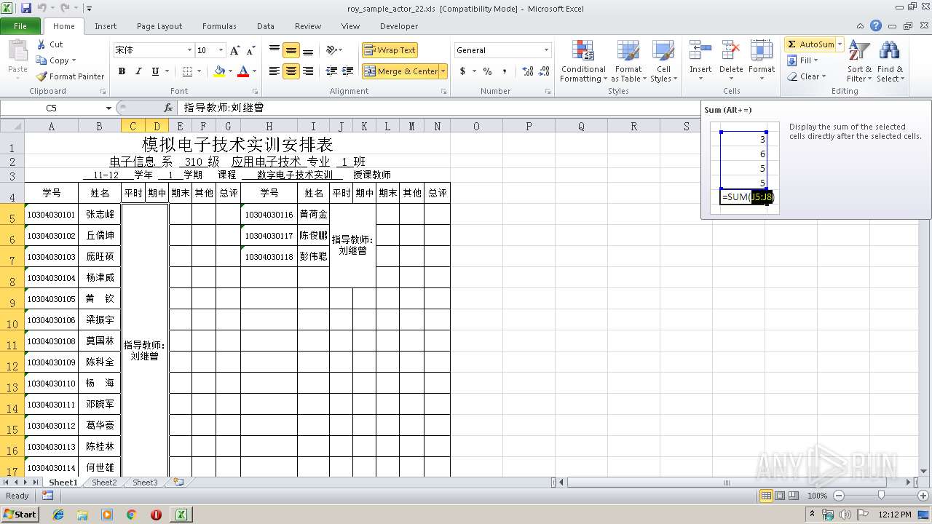The width and height of the screenshot is (932, 524).
Task: Toggle Wrap Text
Action: [390, 50]
